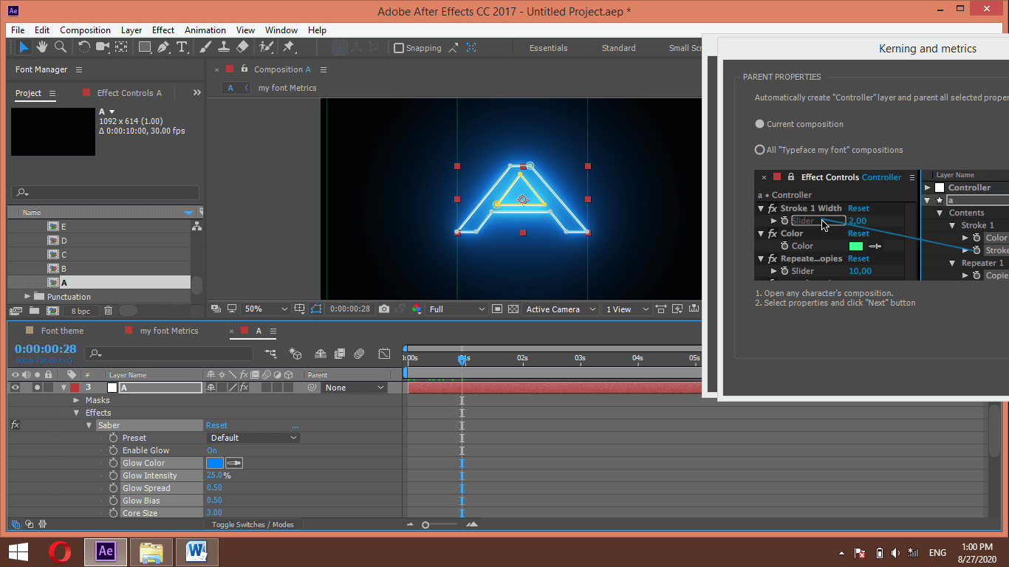Click Reset next to the Saber effect
Image resolution: width=1009 pixels, height=567 pixels.
[x=216, y=425]
